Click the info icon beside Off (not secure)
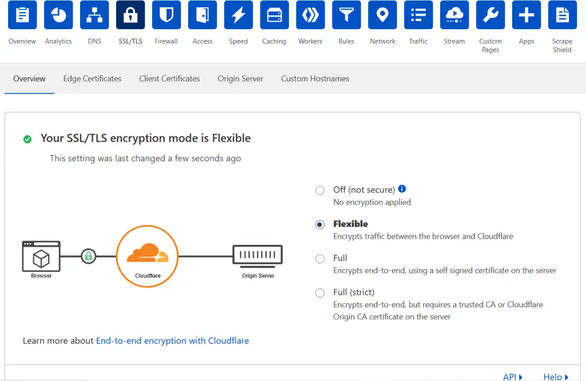The width and height of the screenshot is (586, 381). click(x=402, y=189)
